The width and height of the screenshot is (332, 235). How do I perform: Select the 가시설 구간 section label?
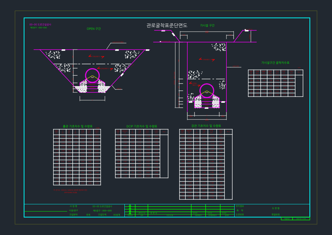pos(207,25)
